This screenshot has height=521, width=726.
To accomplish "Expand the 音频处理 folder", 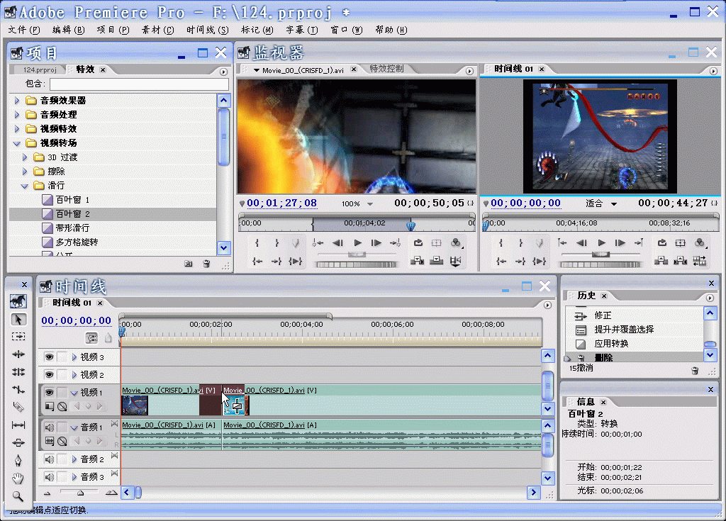I will (17, 114).
